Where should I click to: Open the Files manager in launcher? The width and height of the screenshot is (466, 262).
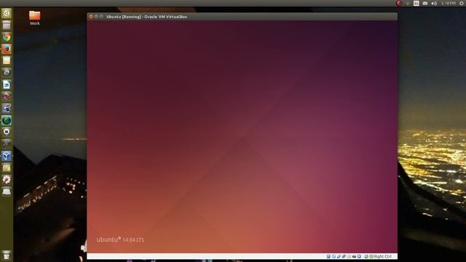(x=7, y=25)
